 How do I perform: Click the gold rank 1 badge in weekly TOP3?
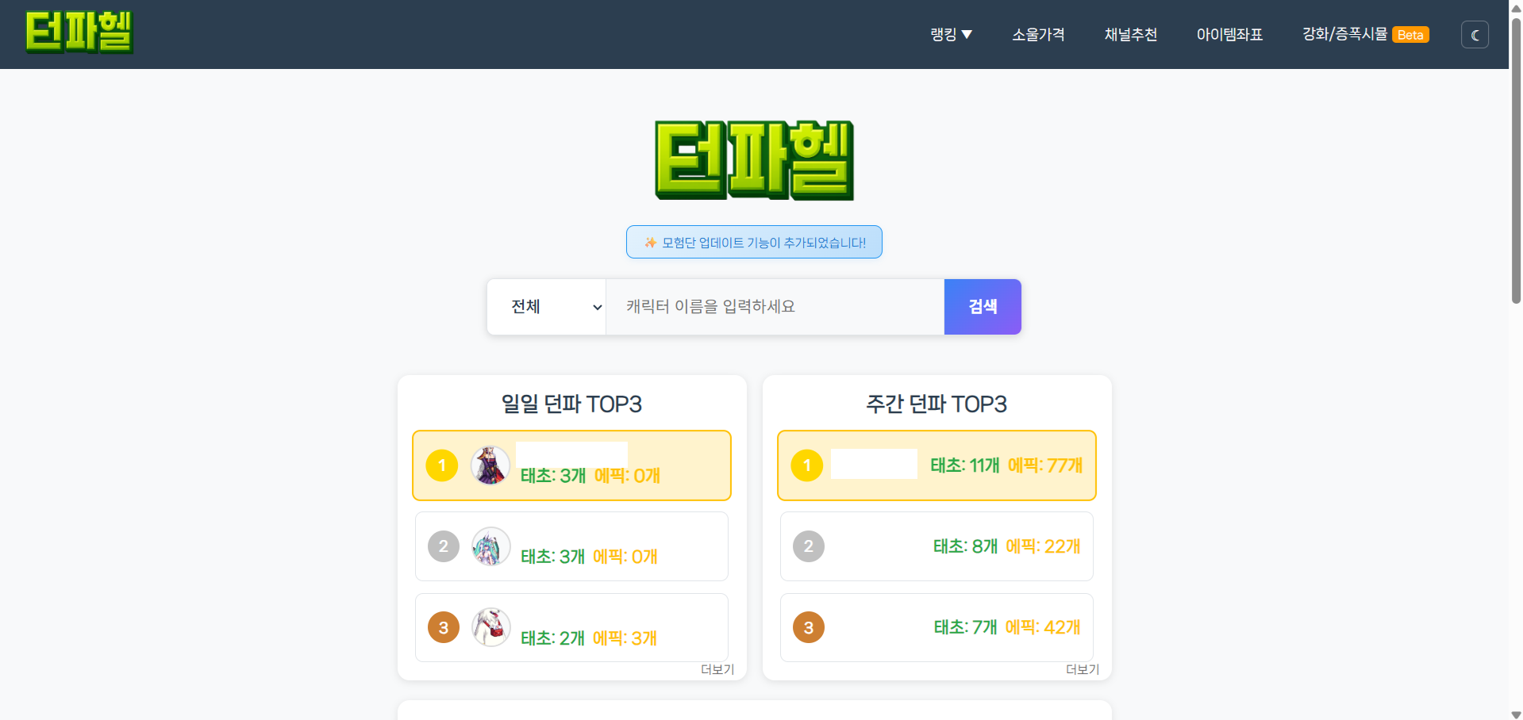tap(807, 465)
